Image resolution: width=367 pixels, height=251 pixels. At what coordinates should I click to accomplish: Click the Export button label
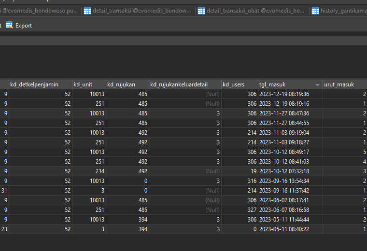[24, 26]
